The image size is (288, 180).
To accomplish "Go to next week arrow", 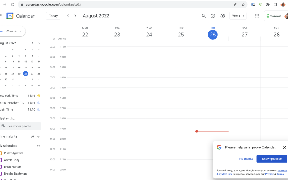I will [x=75, y=16].
